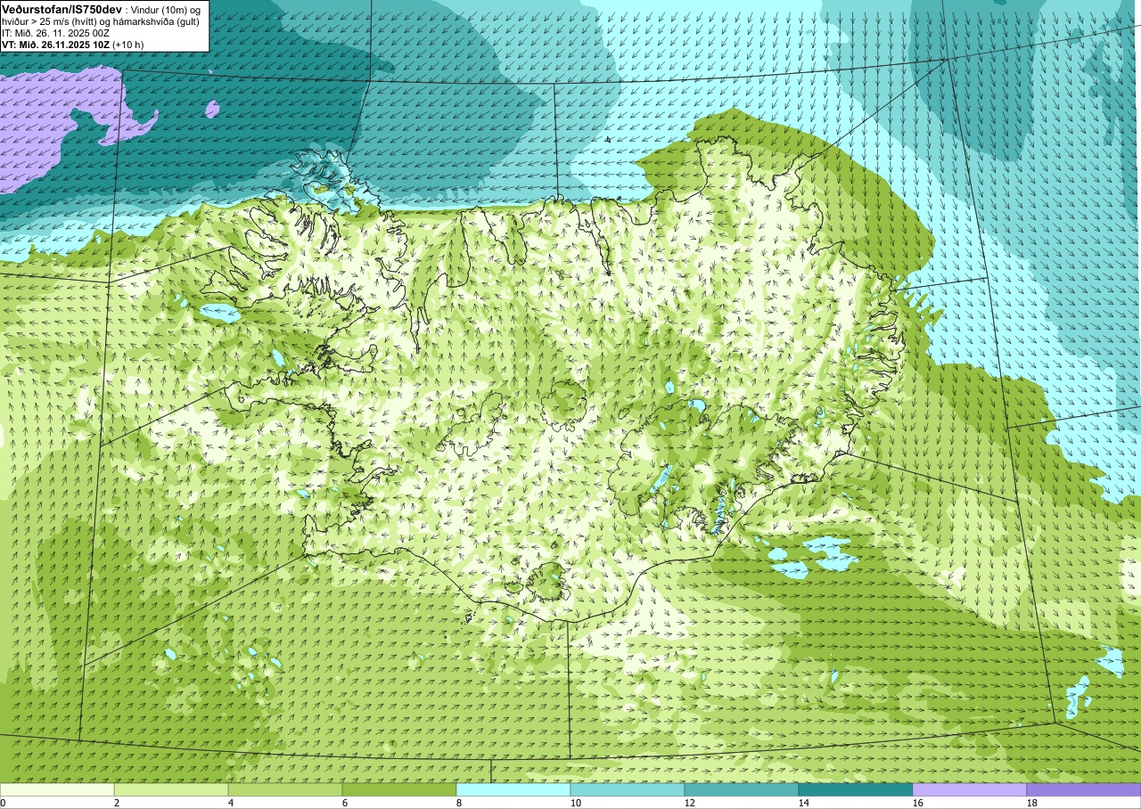Image resolution: width=1141 pixels, height=809 pixels.
Task: Click the pale yellow 0–2 m/s legend swatch
Action: tap(57, 789)
